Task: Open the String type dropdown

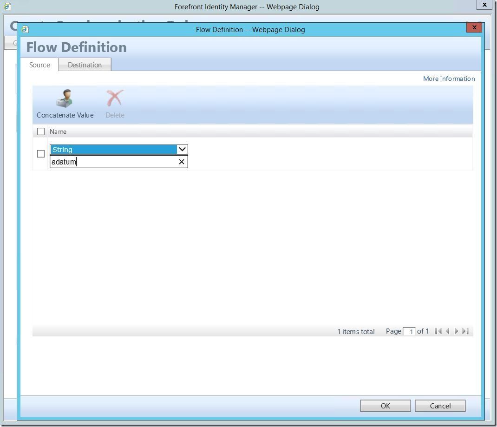Action: (119, 149)
